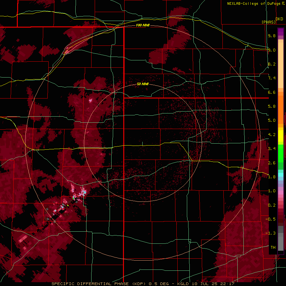Click the gray bottom band of the color bar
Screen dimensions: 286x286
click(281, 242)
